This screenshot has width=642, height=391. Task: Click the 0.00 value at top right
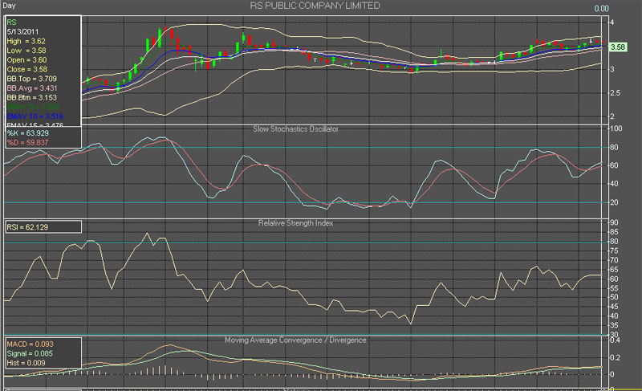click(x=601, y=9)
